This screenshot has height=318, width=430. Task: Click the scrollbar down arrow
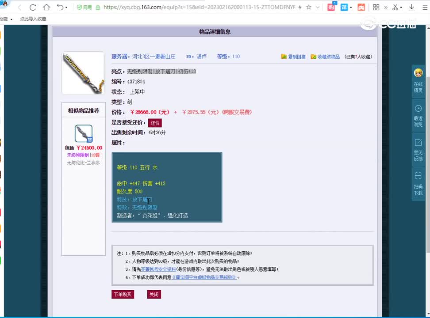(428, 313)
